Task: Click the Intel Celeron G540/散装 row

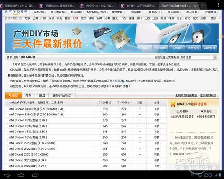Action: [x=86, y=132]
